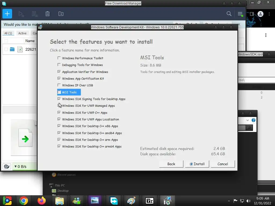Show hidden tray icons arrow

(x=229, y=201)
